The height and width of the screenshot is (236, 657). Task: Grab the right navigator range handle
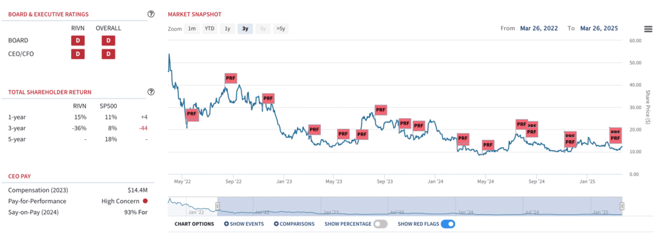point(622,206)
